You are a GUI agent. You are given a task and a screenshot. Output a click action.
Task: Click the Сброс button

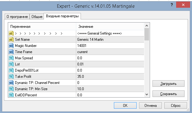[x=176, y=106]
